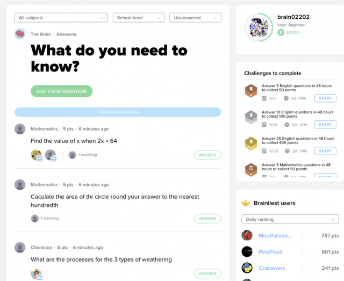Click the Ask Your Question button
Screen dimensions: 344x281
click(61, 91)
